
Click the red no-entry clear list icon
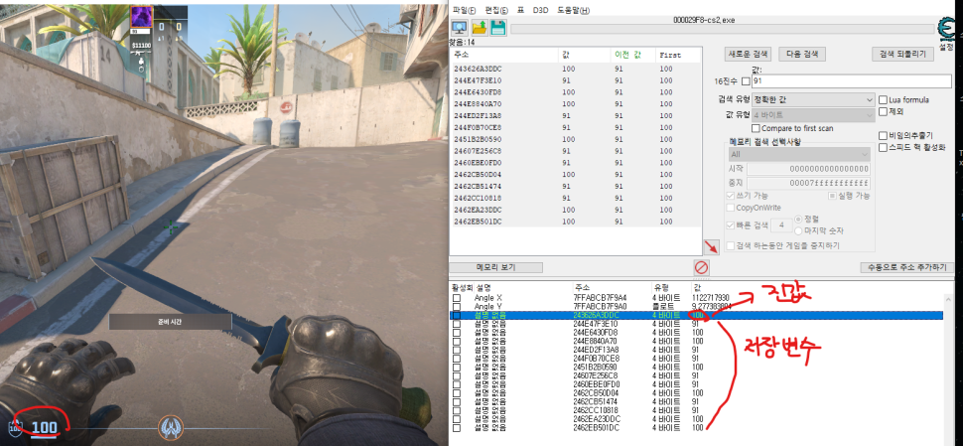[701, 268]
